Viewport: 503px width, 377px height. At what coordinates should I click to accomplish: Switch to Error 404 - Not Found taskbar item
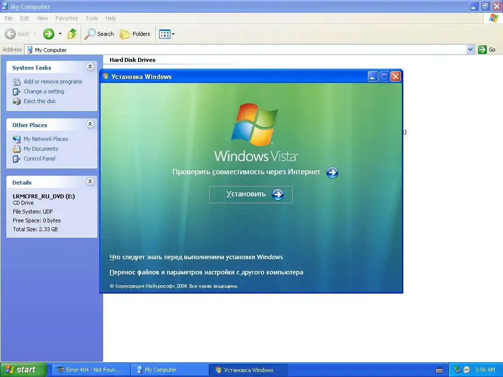(x=91, y=370)
